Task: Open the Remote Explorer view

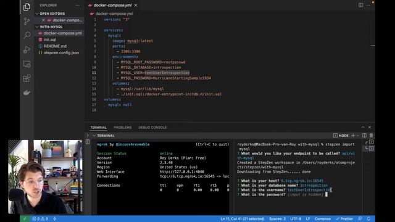Action: 27,64
